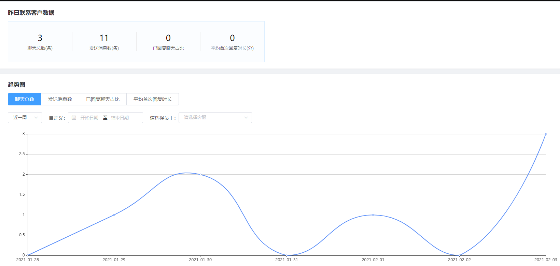Click the 昨日联系客户数据 heading
The width and height of the screenshot is (560, 266).
click(31, 13)
